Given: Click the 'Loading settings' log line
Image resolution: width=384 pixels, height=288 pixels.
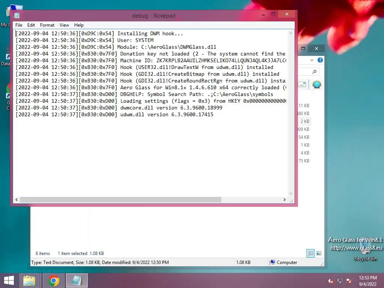Looking at the screenshot, I should click(151, 101).
